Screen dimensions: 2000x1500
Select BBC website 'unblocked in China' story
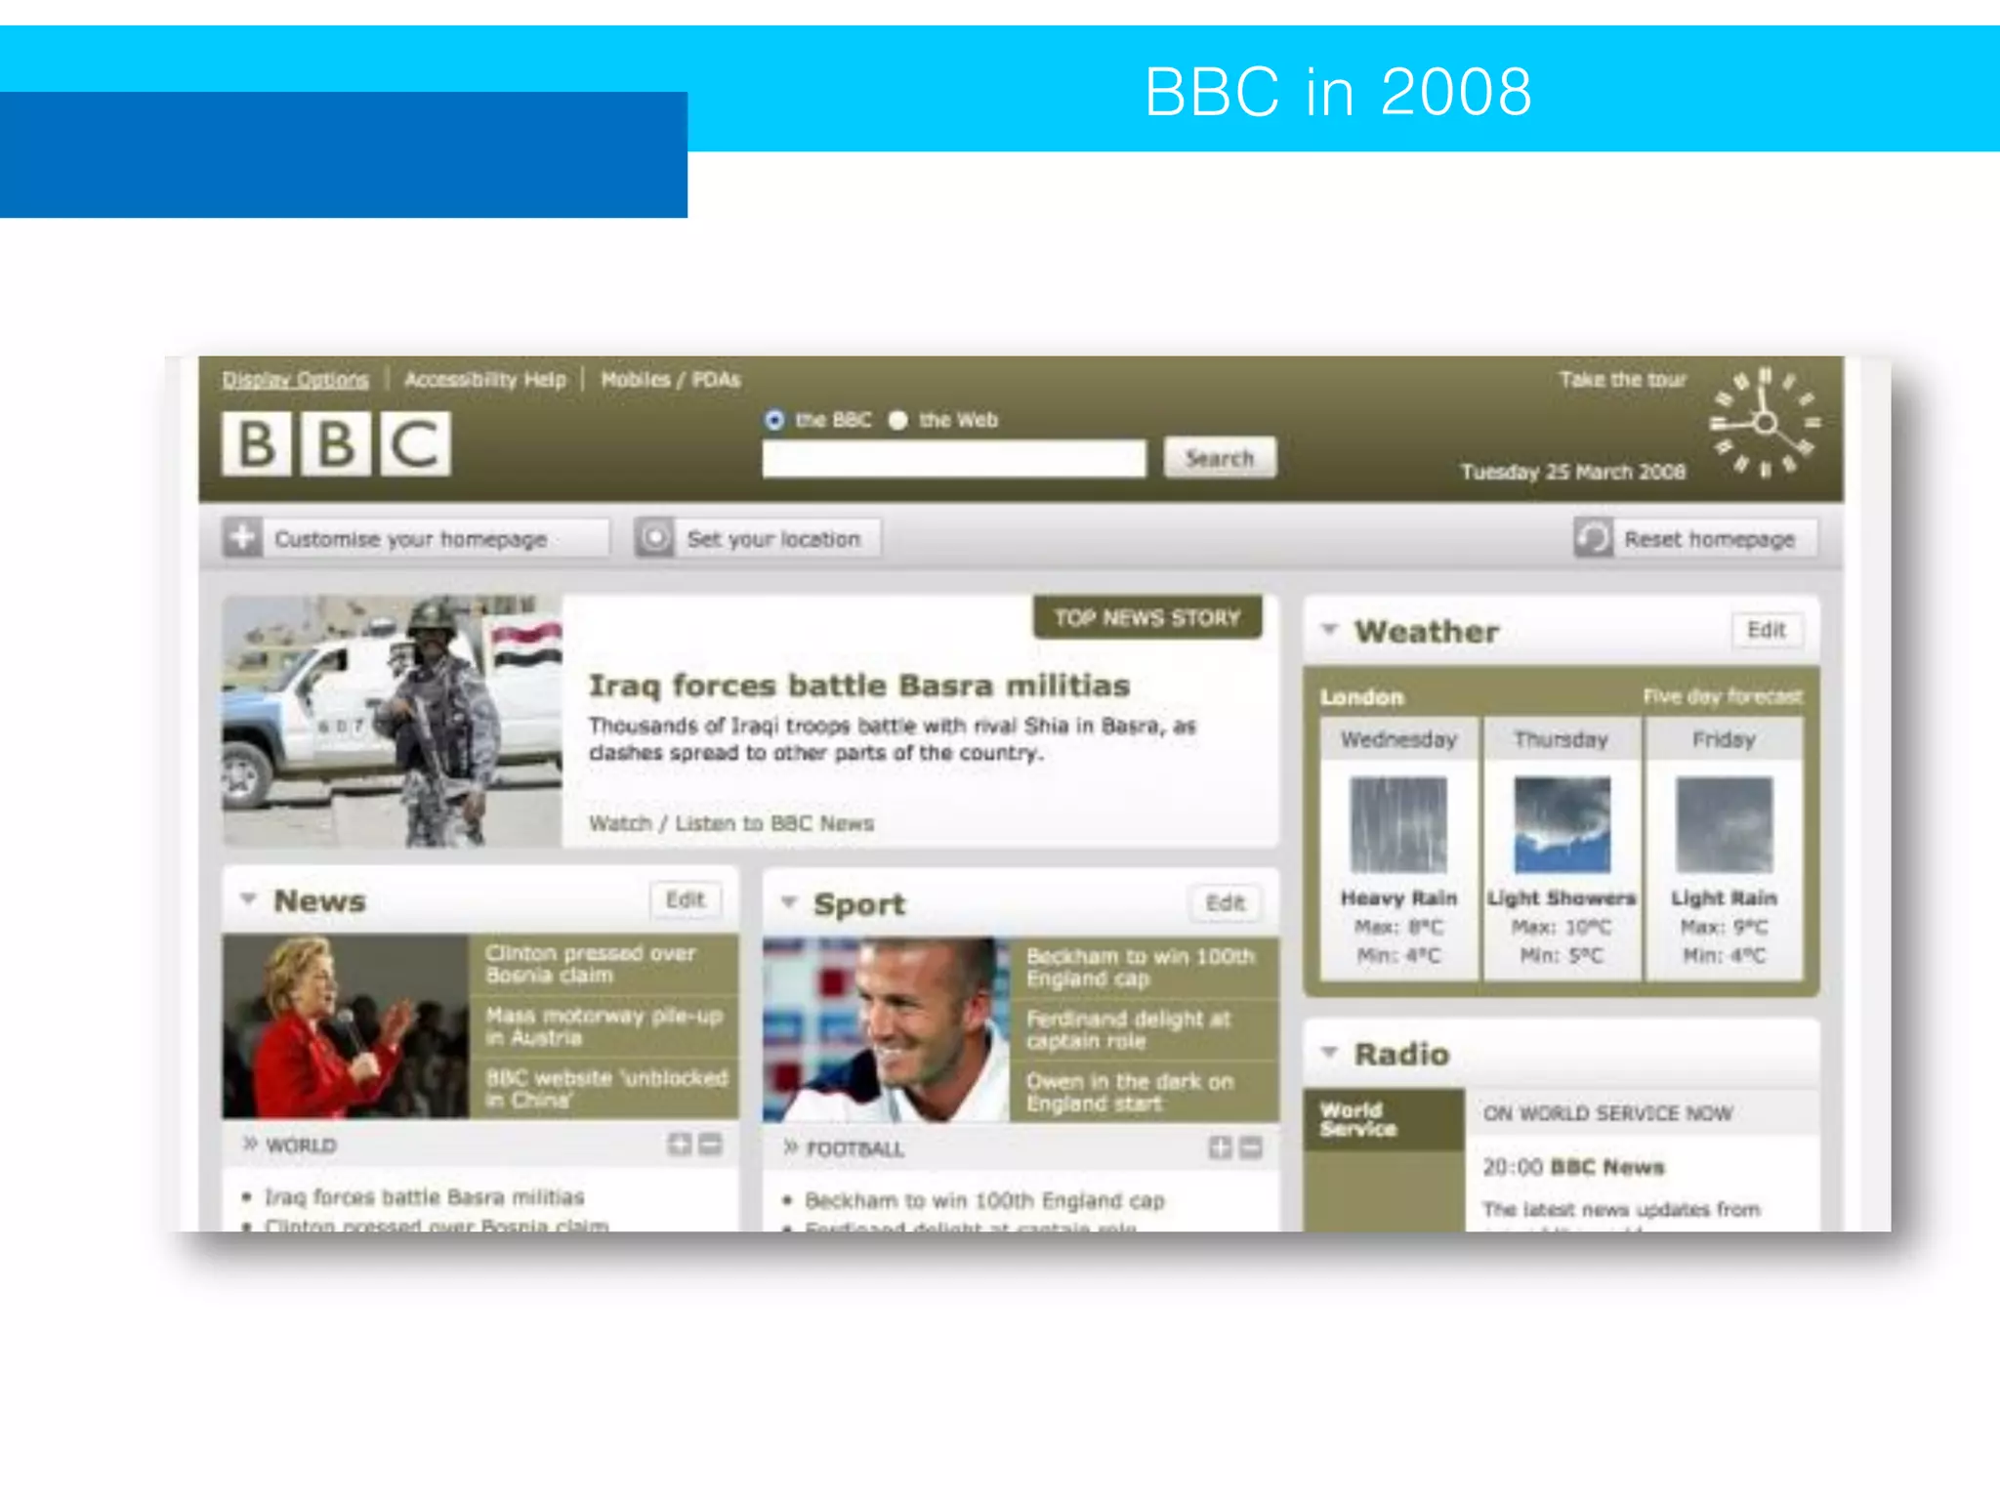(x=604, y=1088)
